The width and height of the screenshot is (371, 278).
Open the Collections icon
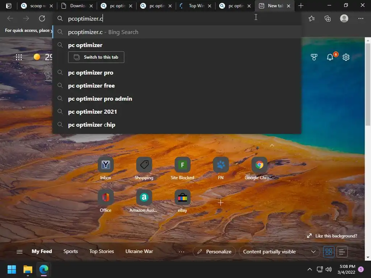[x=328, y=18]
